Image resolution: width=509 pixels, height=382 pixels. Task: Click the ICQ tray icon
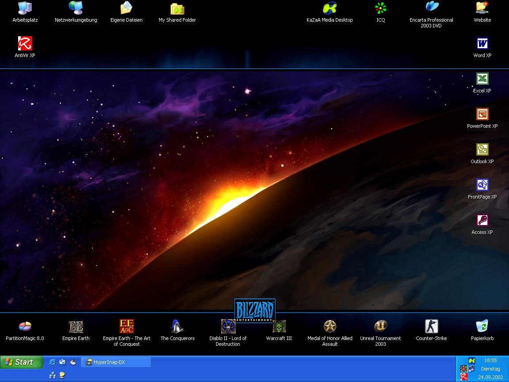tap(463, 369)
